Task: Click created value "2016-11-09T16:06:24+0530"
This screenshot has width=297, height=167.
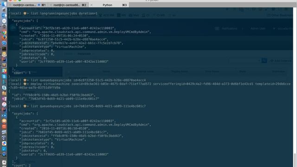Action: coord(65,36)
